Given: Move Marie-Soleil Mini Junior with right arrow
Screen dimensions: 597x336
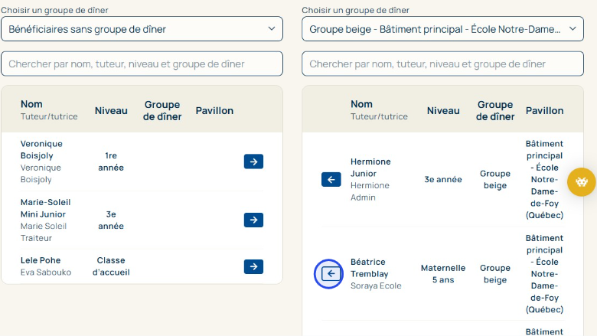Looking at the screenshot, I should click(x=253, y=220).
